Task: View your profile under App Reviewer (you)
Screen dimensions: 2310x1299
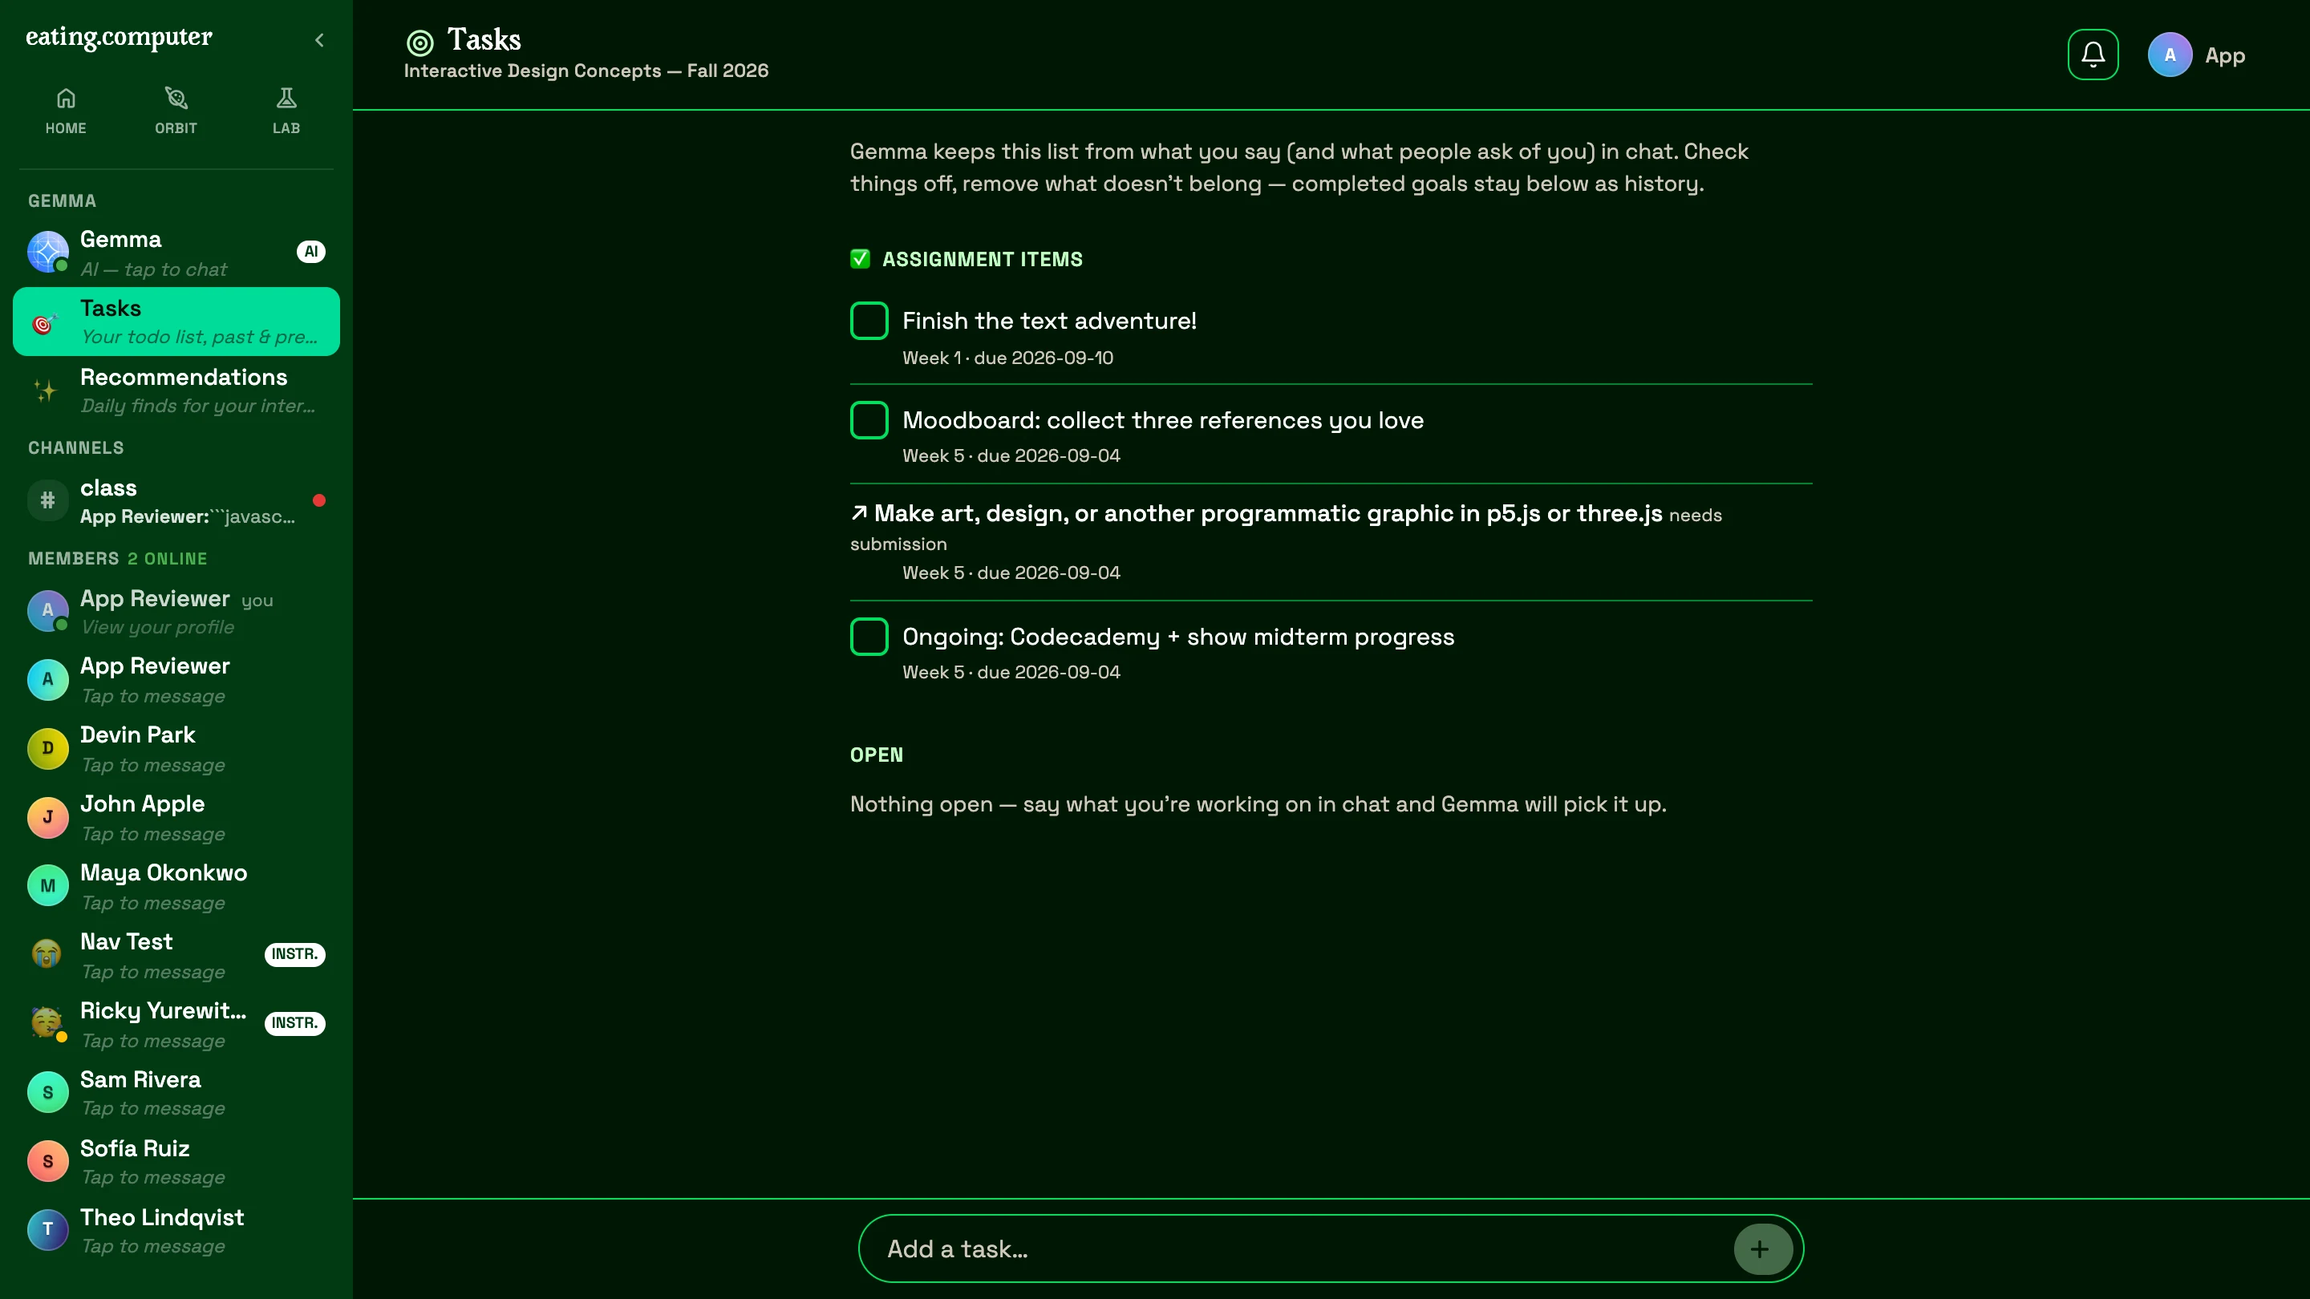Action: pos(176,611)
